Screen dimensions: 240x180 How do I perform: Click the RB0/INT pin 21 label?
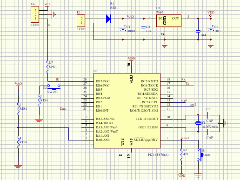pyautogui.click(x=102, y=111)
